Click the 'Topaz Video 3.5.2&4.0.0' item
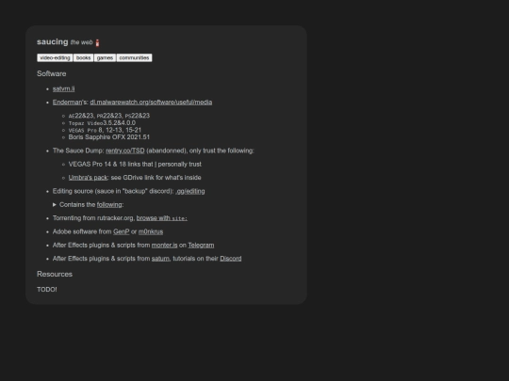Image resolution: width=509 pixels, height=381 pixels. coord(102,123)
